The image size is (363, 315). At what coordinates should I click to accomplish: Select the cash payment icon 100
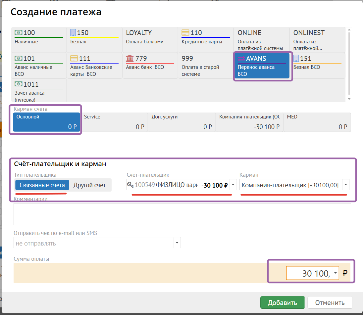[19, 33]
